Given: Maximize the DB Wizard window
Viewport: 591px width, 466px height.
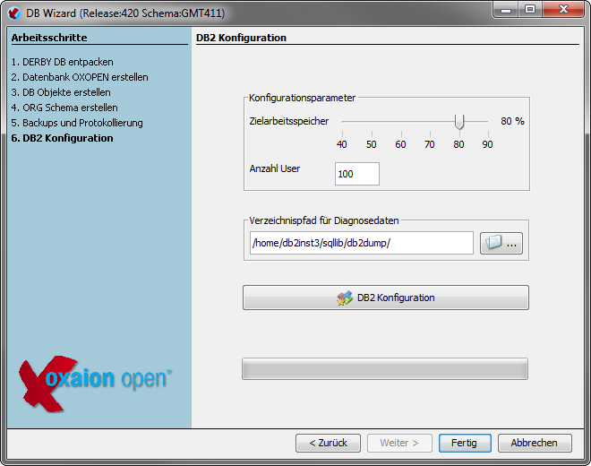Looking at the screenshot, I should [530, 10].
